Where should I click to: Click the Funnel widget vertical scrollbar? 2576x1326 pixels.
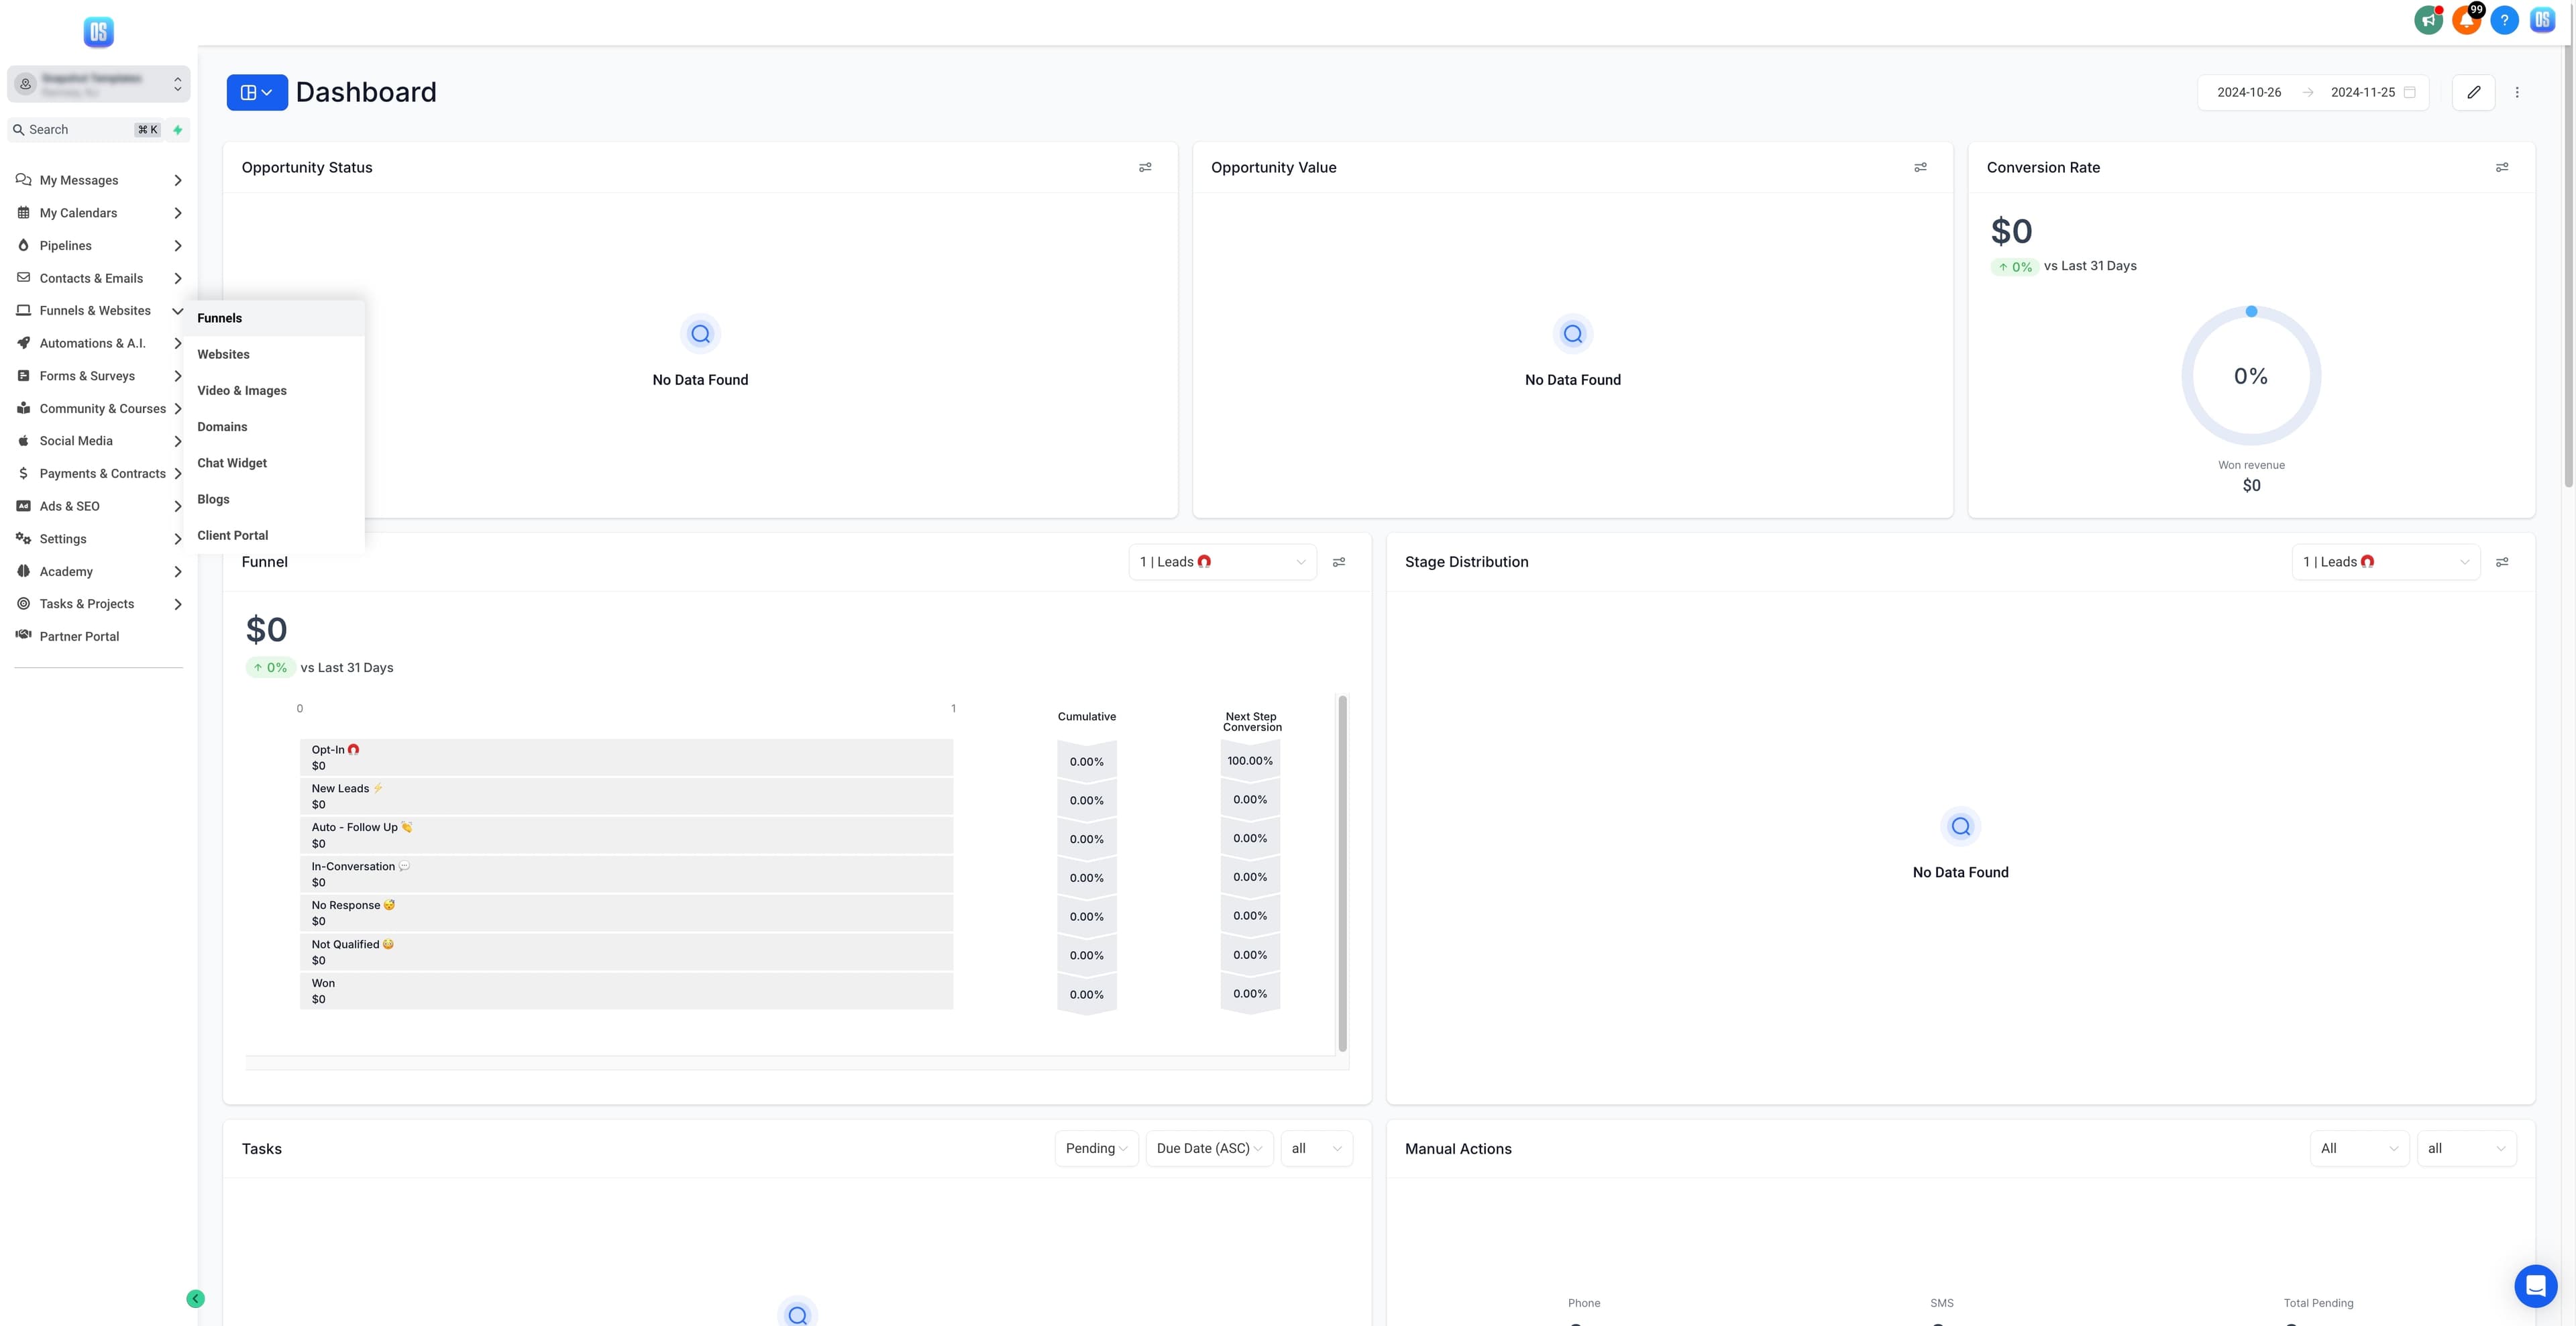tap(1342, 873)
